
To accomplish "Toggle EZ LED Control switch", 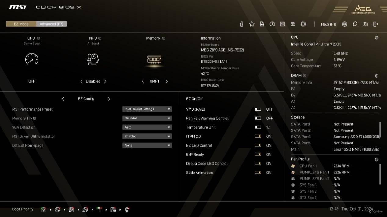I will pyautogui.click(x=258, y=145).
